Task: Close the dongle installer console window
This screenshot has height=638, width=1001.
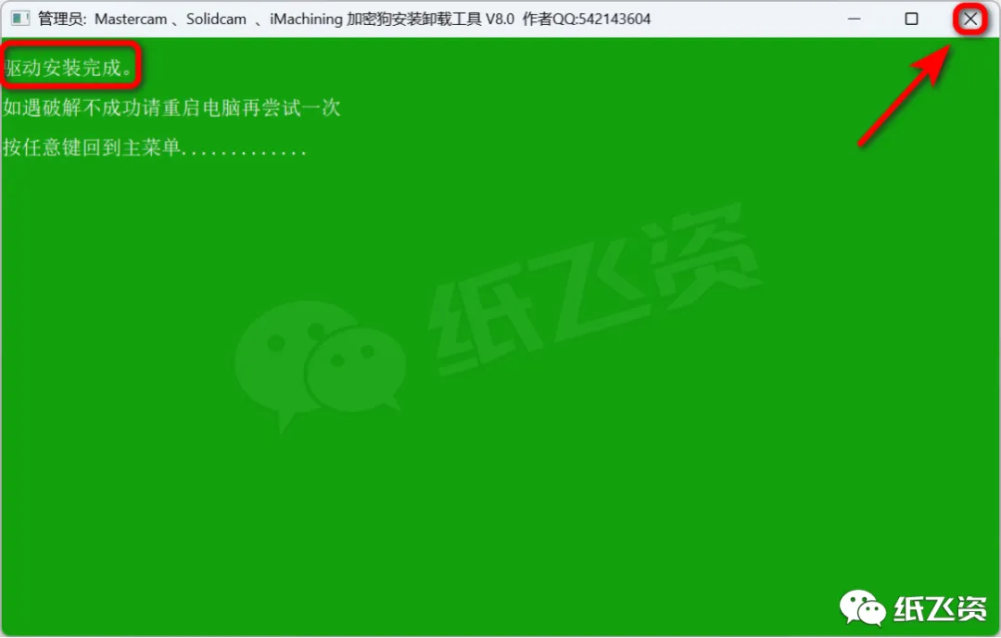Action: click(x=969, y=19)
